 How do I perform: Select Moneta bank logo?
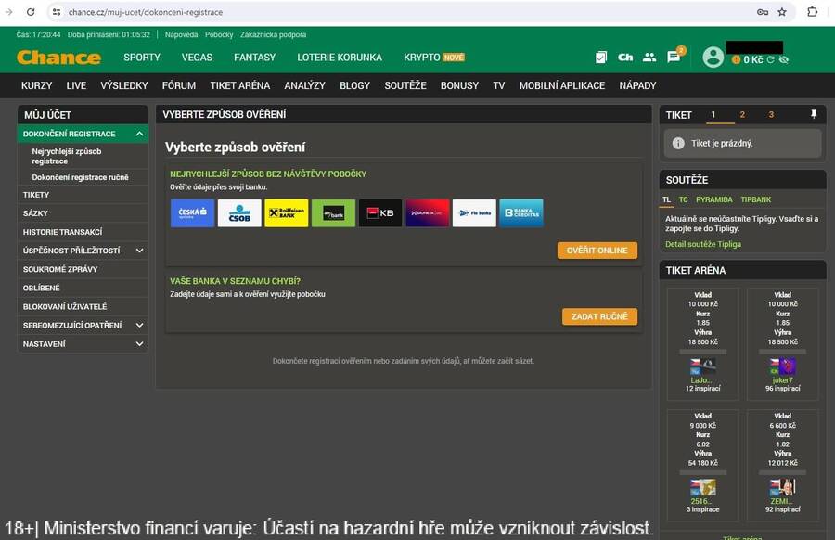point(427,213)
